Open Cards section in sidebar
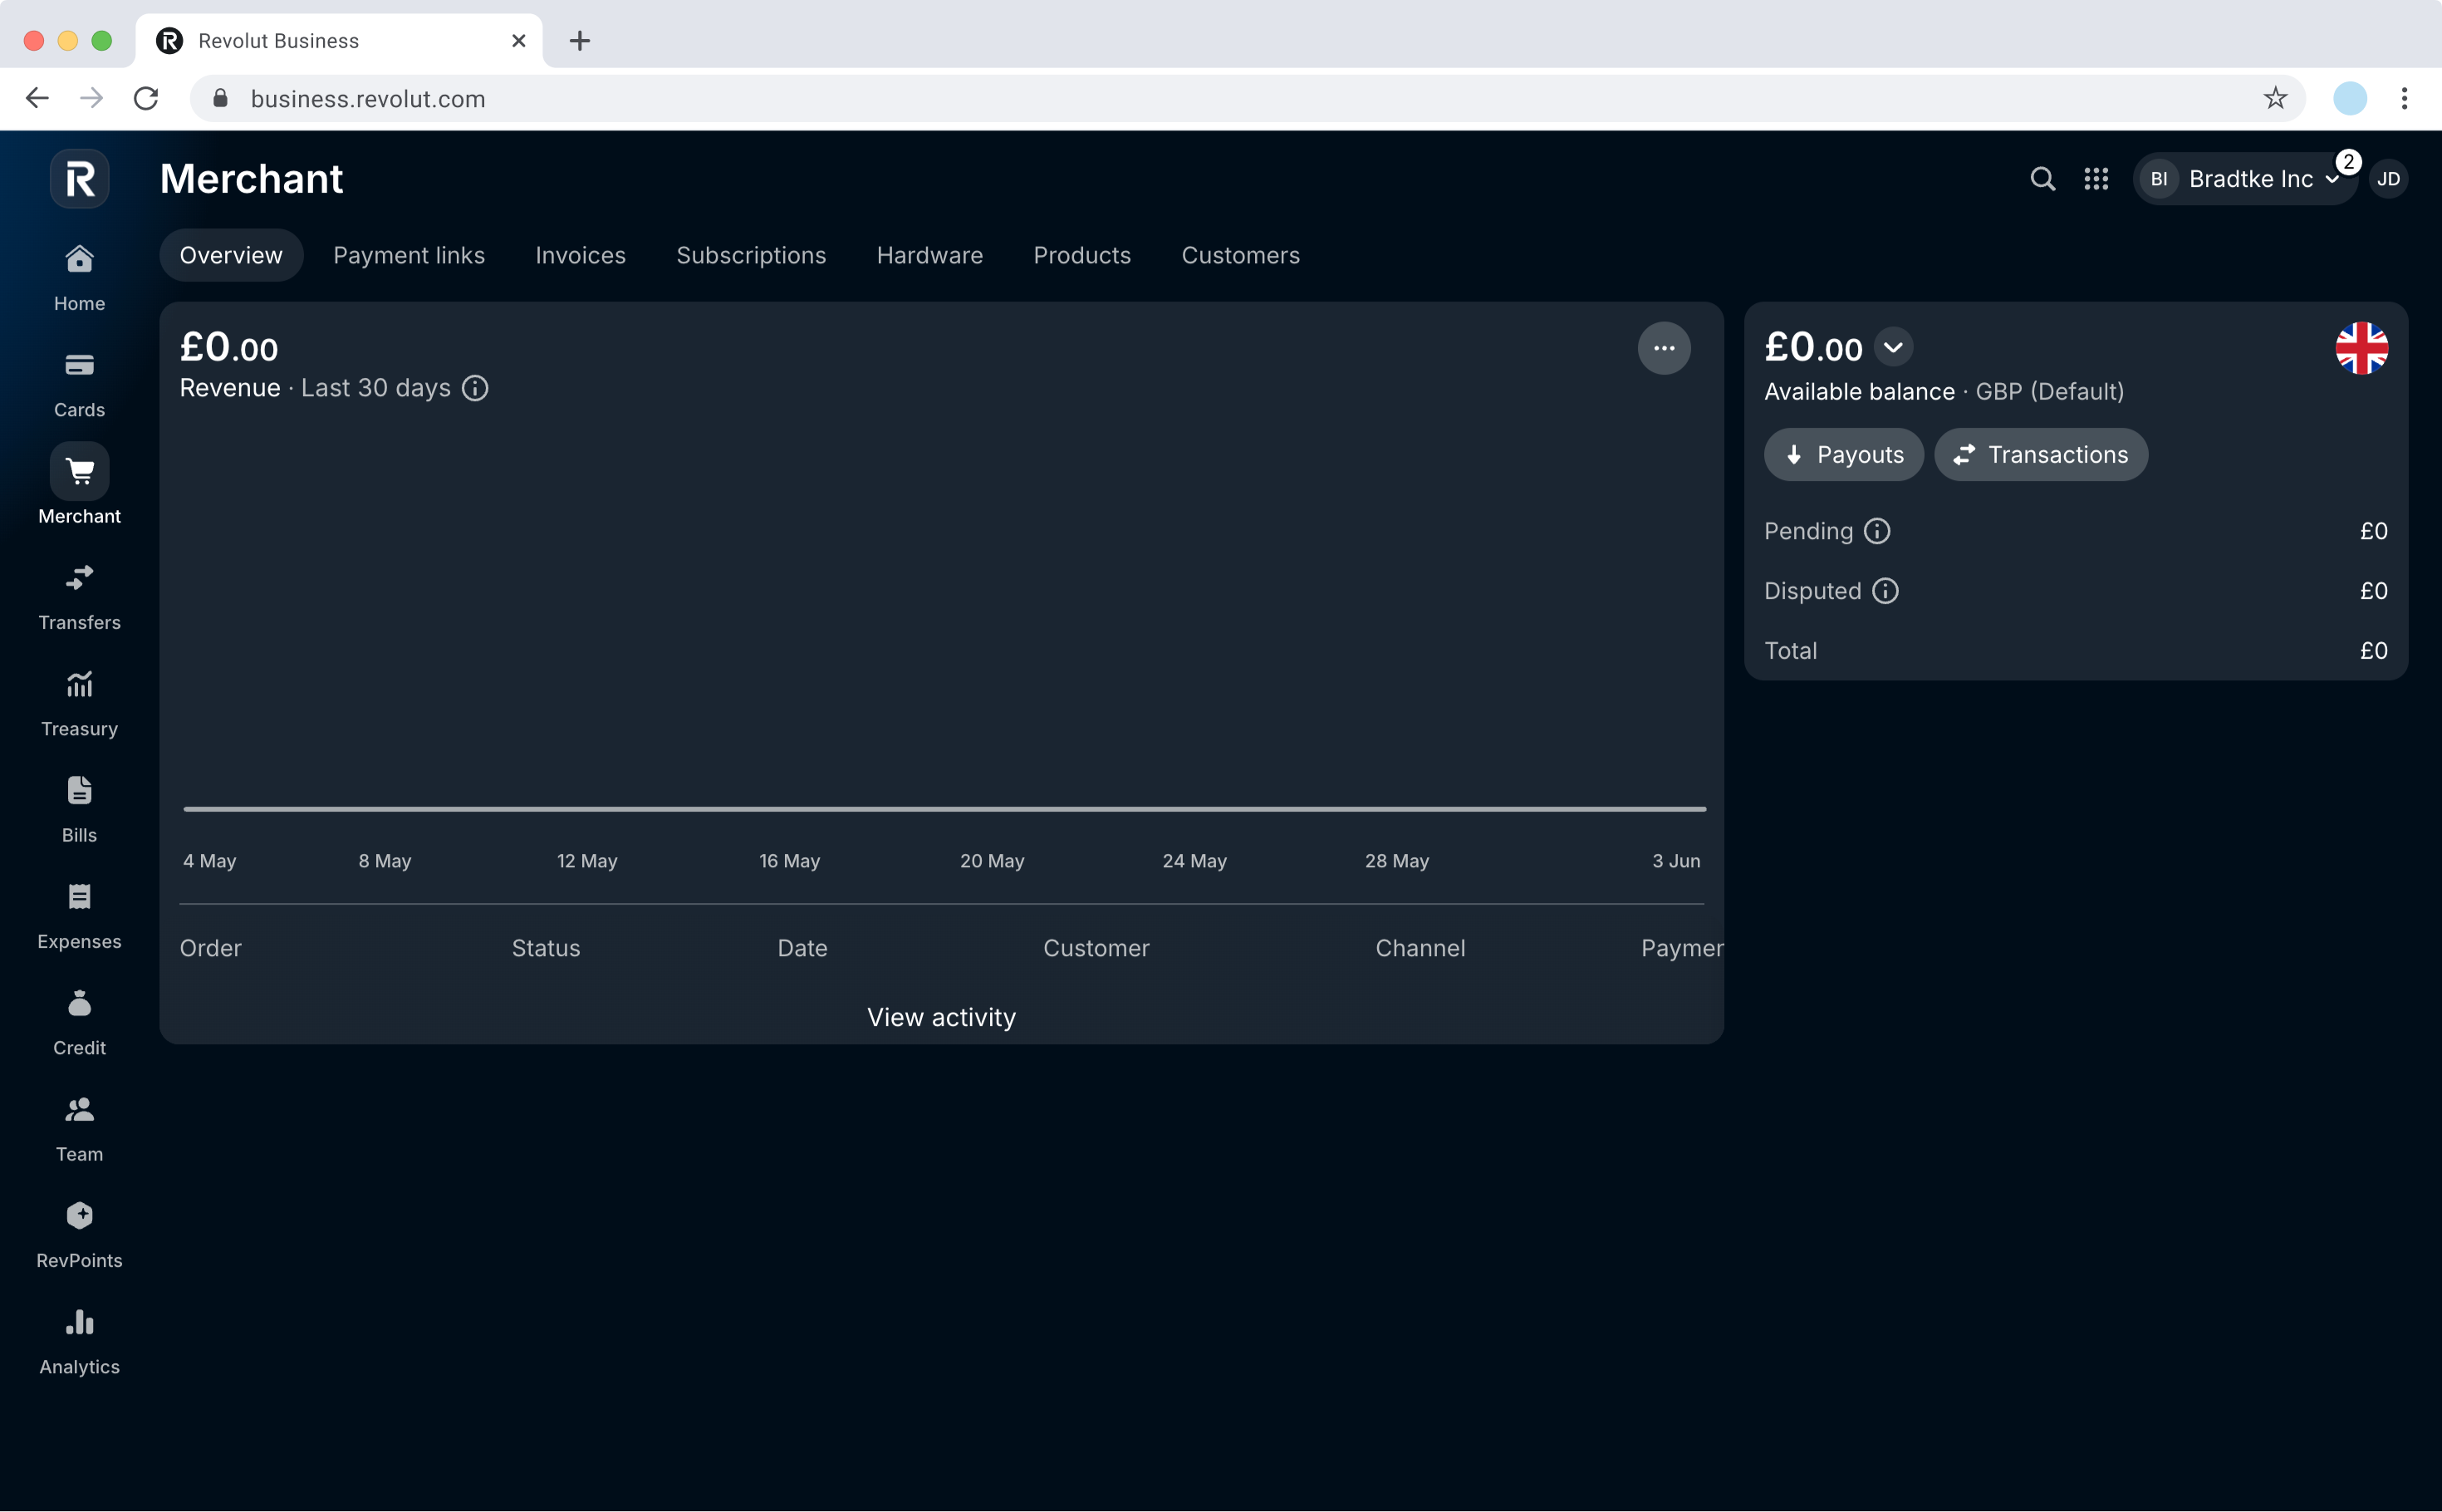The image size is (2442, 1512). (x=79, y=385)
